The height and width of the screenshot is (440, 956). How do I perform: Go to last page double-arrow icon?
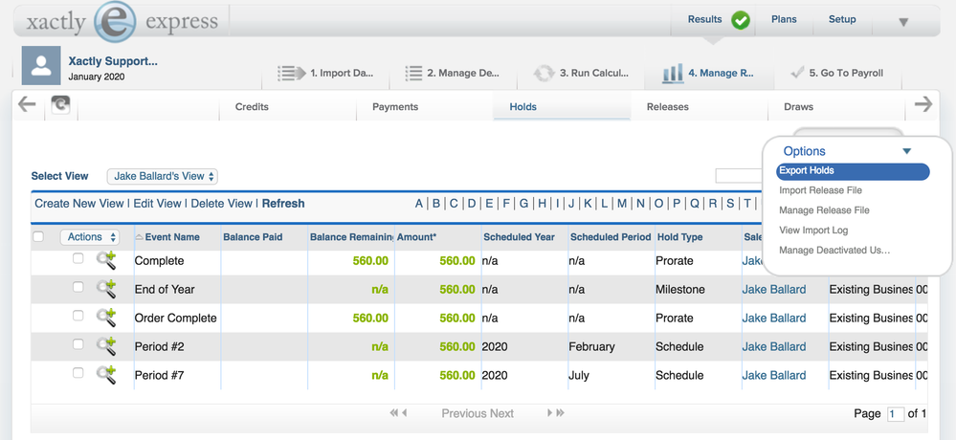(x=561, y=413)
